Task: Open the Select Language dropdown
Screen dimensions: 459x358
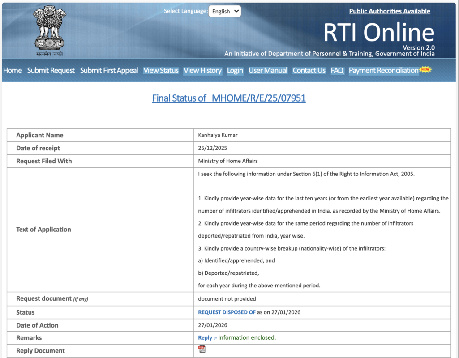Action: [x=224, y=11]
